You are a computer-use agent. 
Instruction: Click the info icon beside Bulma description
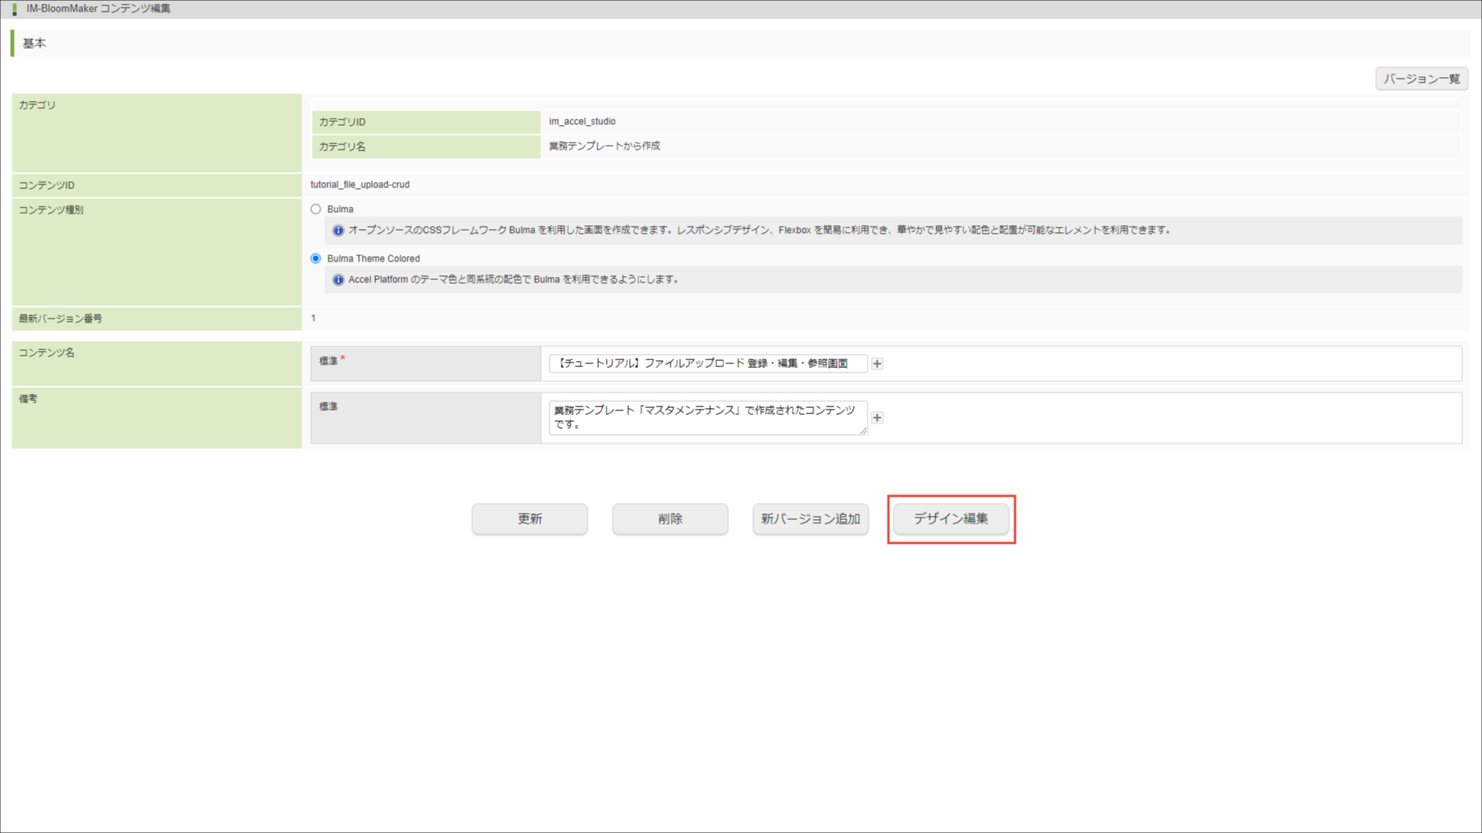(338, 230)
